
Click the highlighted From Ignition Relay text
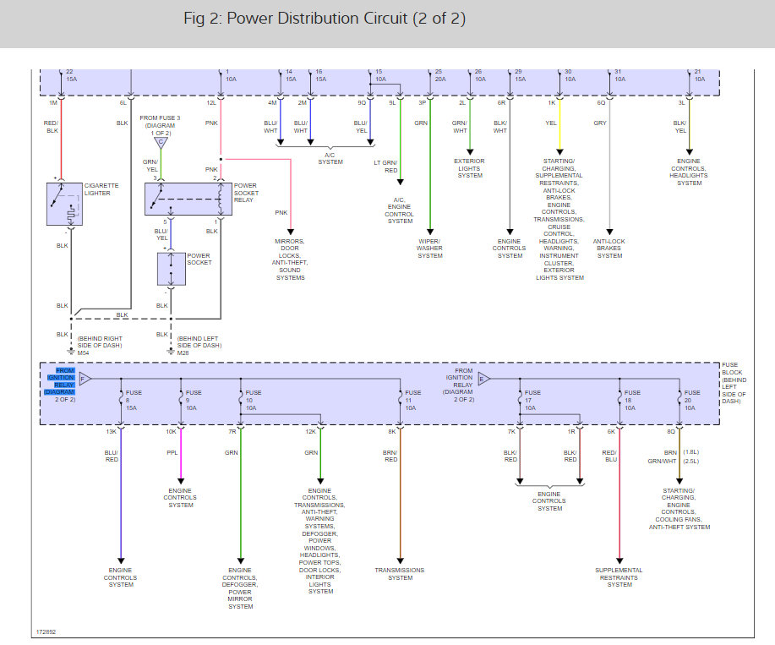pyautogui.click(x=65, y=380)
